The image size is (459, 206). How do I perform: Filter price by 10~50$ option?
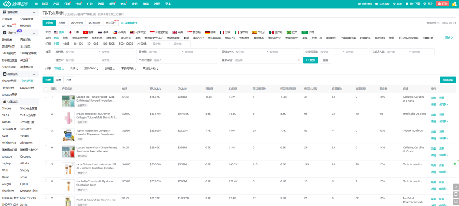tap(78, 44)
